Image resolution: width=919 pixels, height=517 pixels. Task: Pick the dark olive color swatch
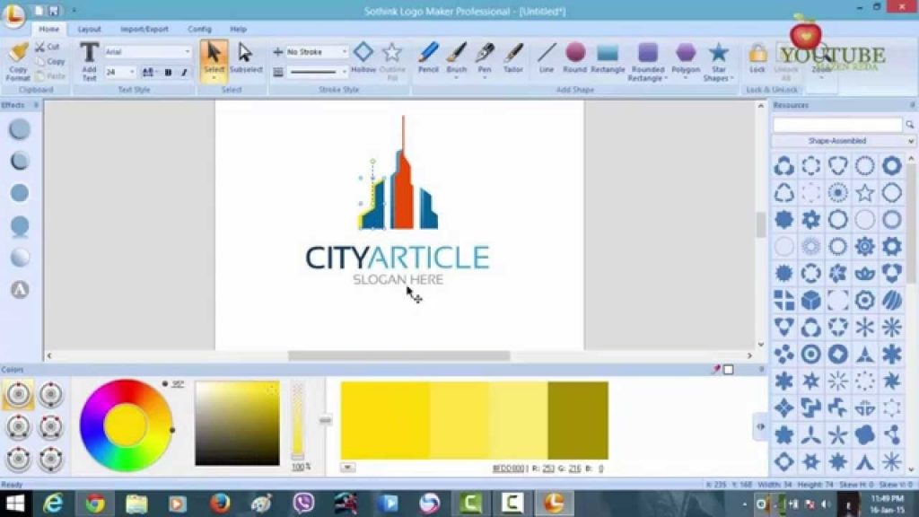[578, 420]
